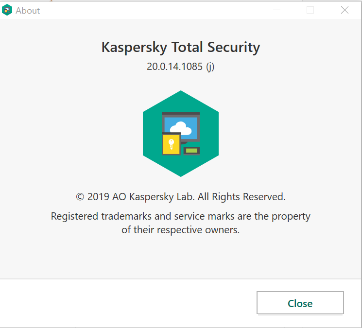Viewport: 362px width, 328px height.
Task: Click the "Kaspersky Total Security" heading
Action: click(180, 47)
